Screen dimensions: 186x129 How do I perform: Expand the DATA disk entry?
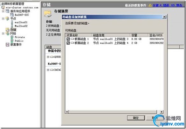tap(48, 70)
